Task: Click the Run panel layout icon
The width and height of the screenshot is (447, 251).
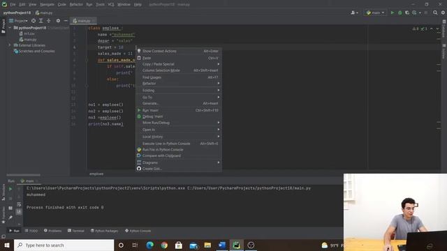Action: 10,208
